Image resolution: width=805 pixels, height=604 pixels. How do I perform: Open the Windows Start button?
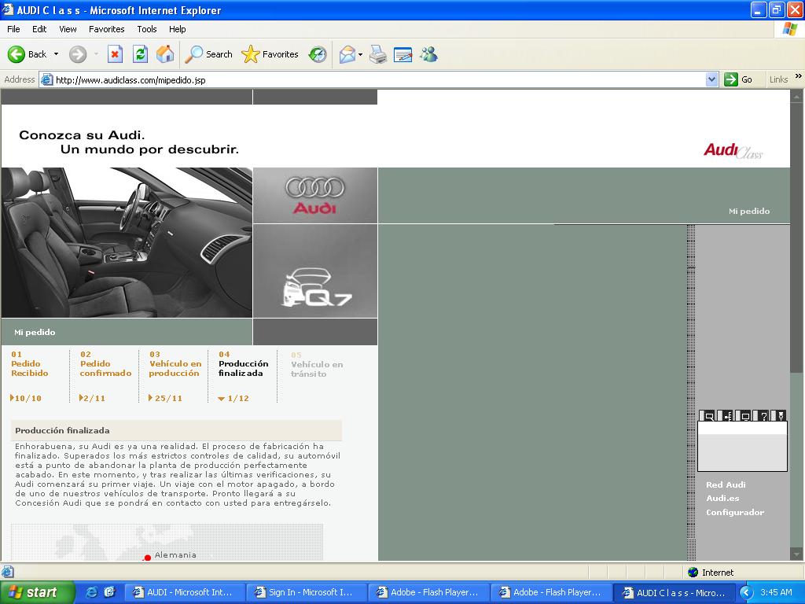(x=37, y=592)
